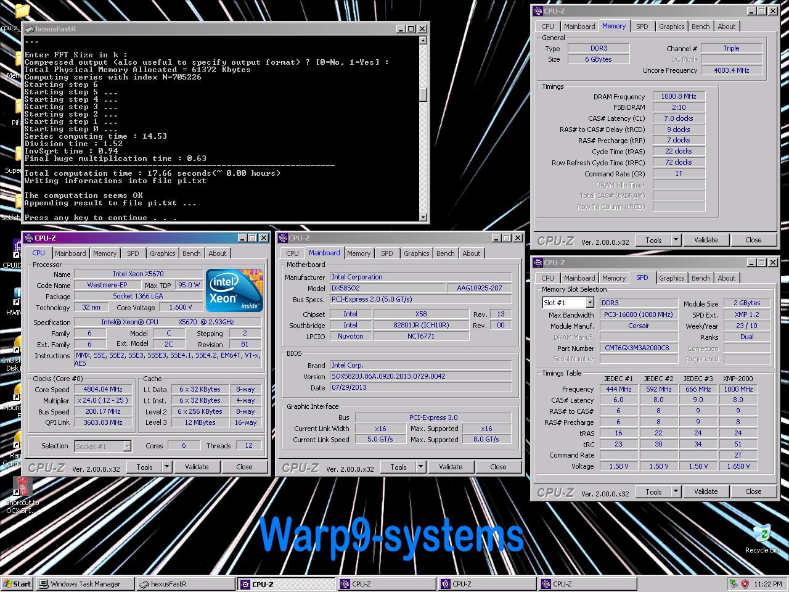Viewport: 789px width, 592px height.
Task: Click the XMP-2000 voltage 1.650 V cell
Action: [738, 466]
